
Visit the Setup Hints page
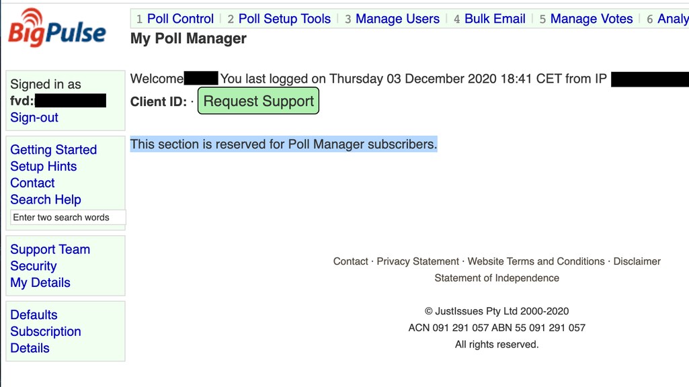click(44, 167)
